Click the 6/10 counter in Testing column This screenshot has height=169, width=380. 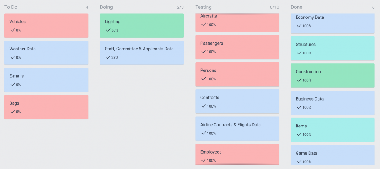click(x=274, y=7)
